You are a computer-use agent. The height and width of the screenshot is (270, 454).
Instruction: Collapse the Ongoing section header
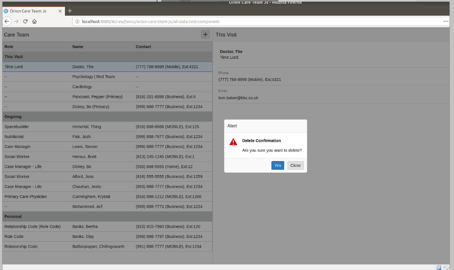107,116
